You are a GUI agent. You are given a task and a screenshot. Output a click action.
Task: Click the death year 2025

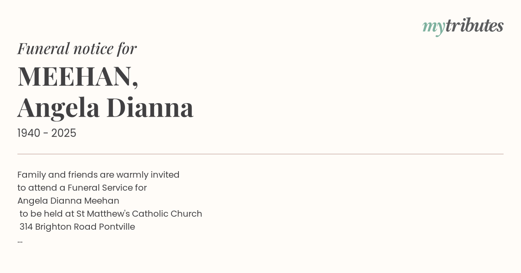pos(64,133)
